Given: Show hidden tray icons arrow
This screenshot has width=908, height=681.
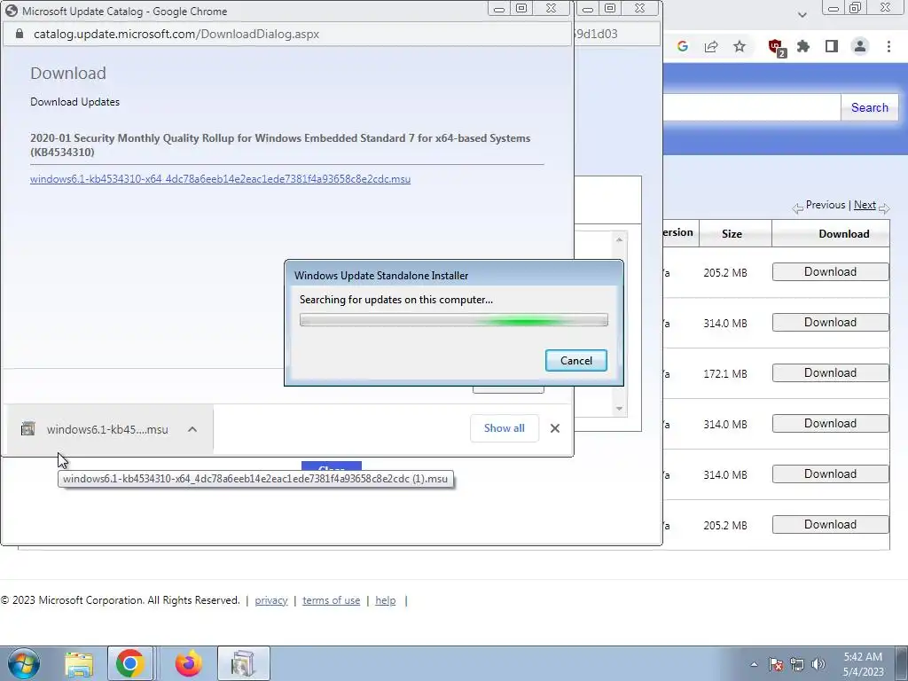Looking at the screenshot, I should (x=754, y=664).
